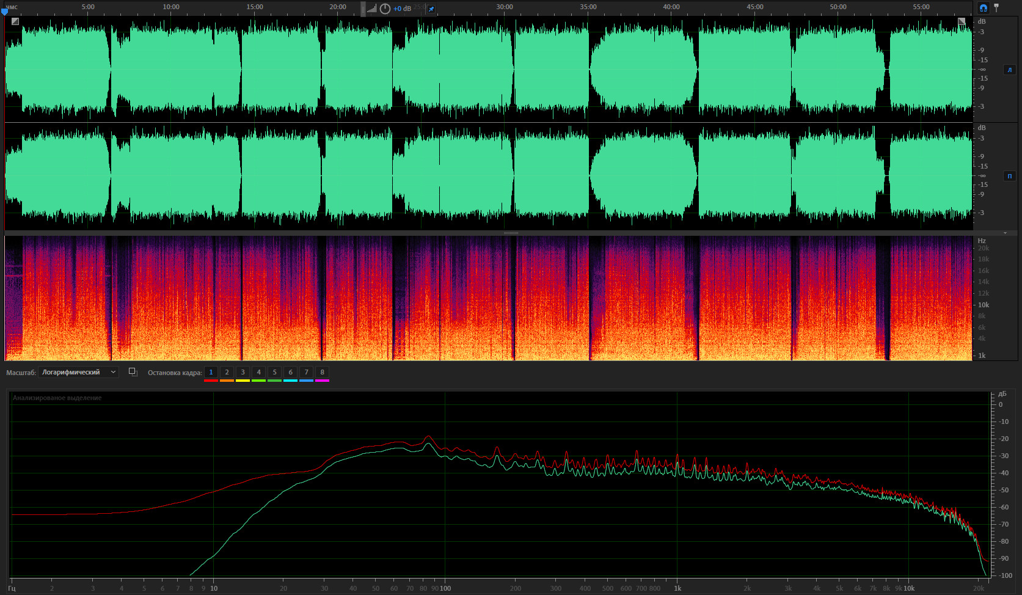Image resolution: width=1022 pixels, height=595 pixels.
Task: Toggle hold frame 7
Action: pos(306,372)
